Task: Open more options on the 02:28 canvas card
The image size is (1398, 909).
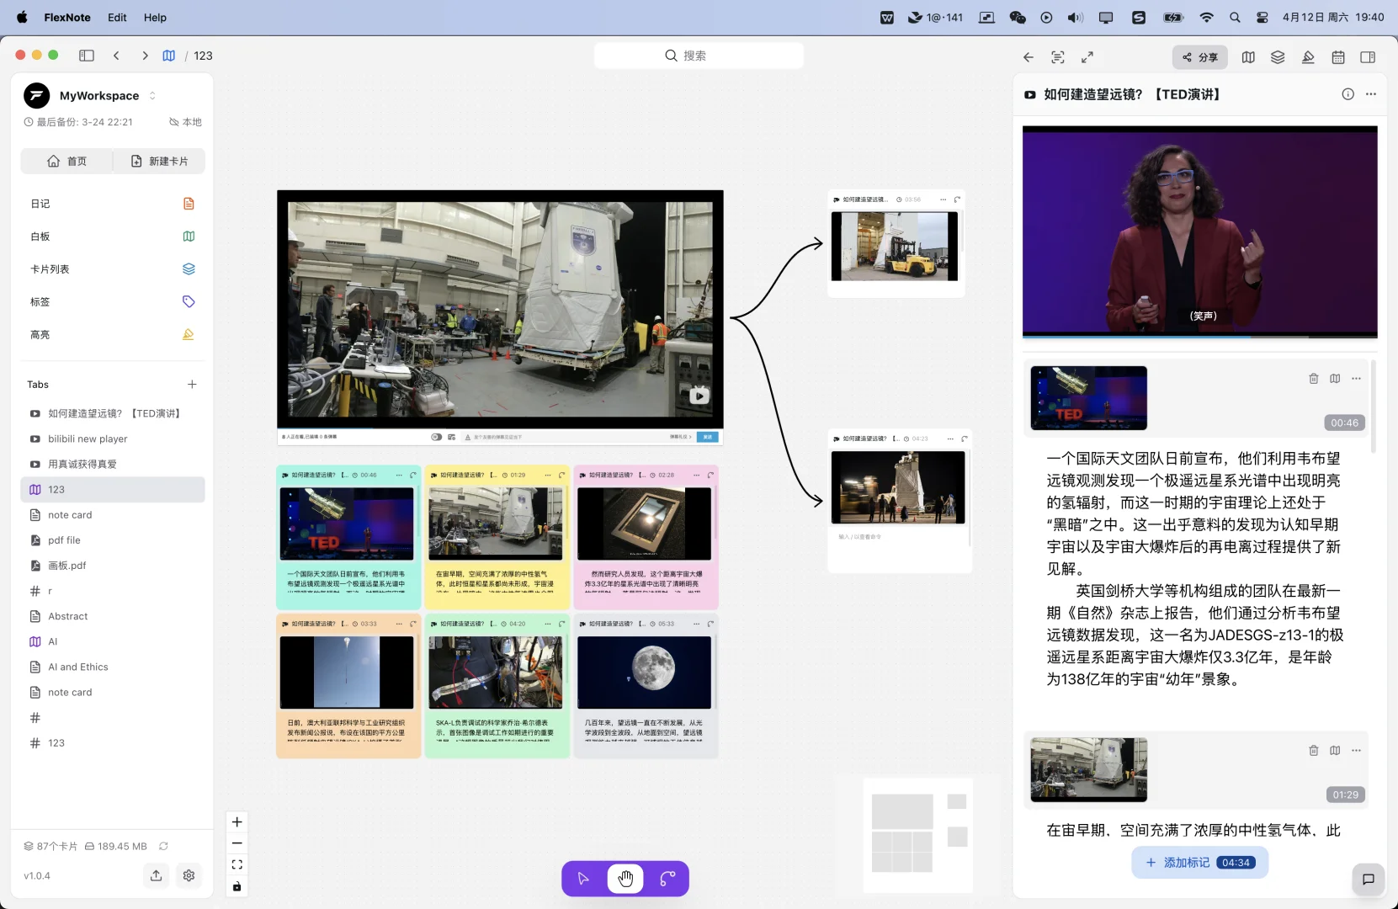Action: (x=696, y=476)
